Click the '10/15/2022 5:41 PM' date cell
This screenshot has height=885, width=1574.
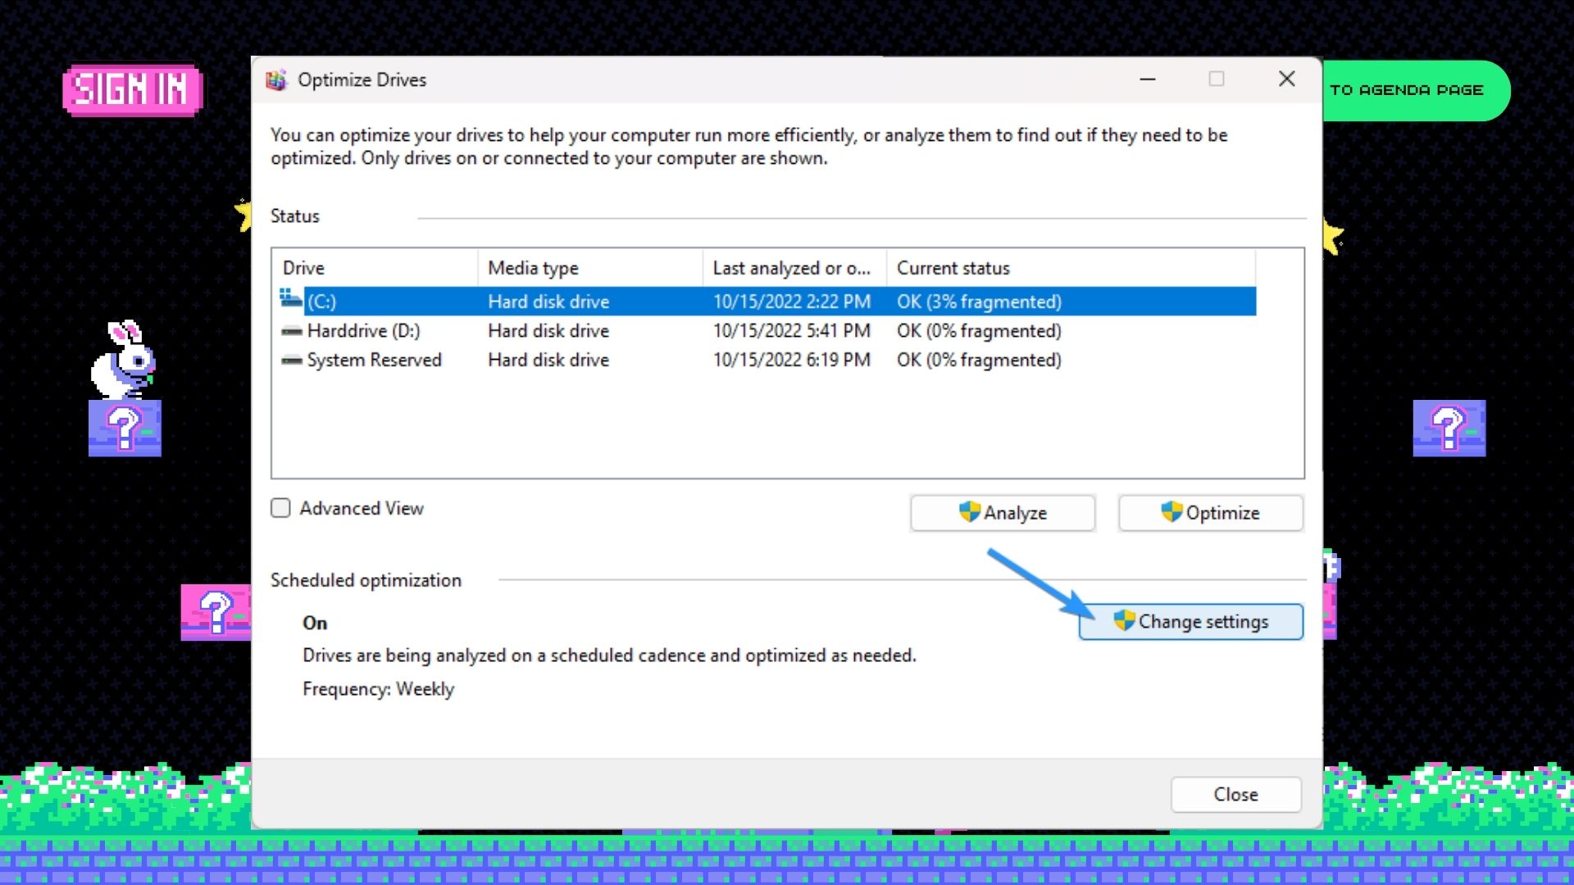click(x=792, y=331)
